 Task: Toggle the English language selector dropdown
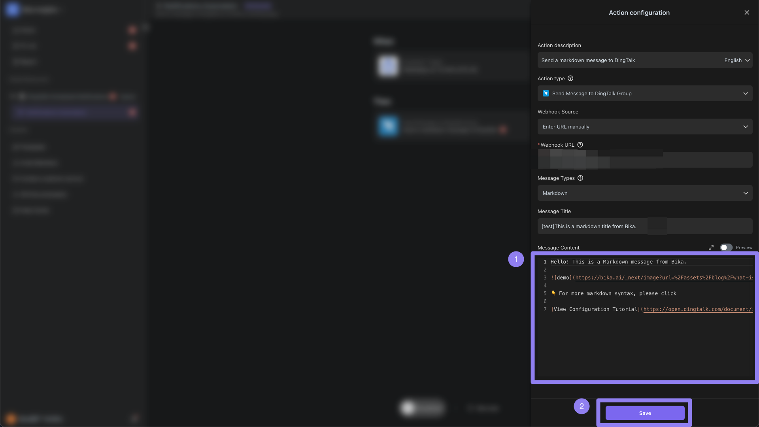tap(737, 60)
